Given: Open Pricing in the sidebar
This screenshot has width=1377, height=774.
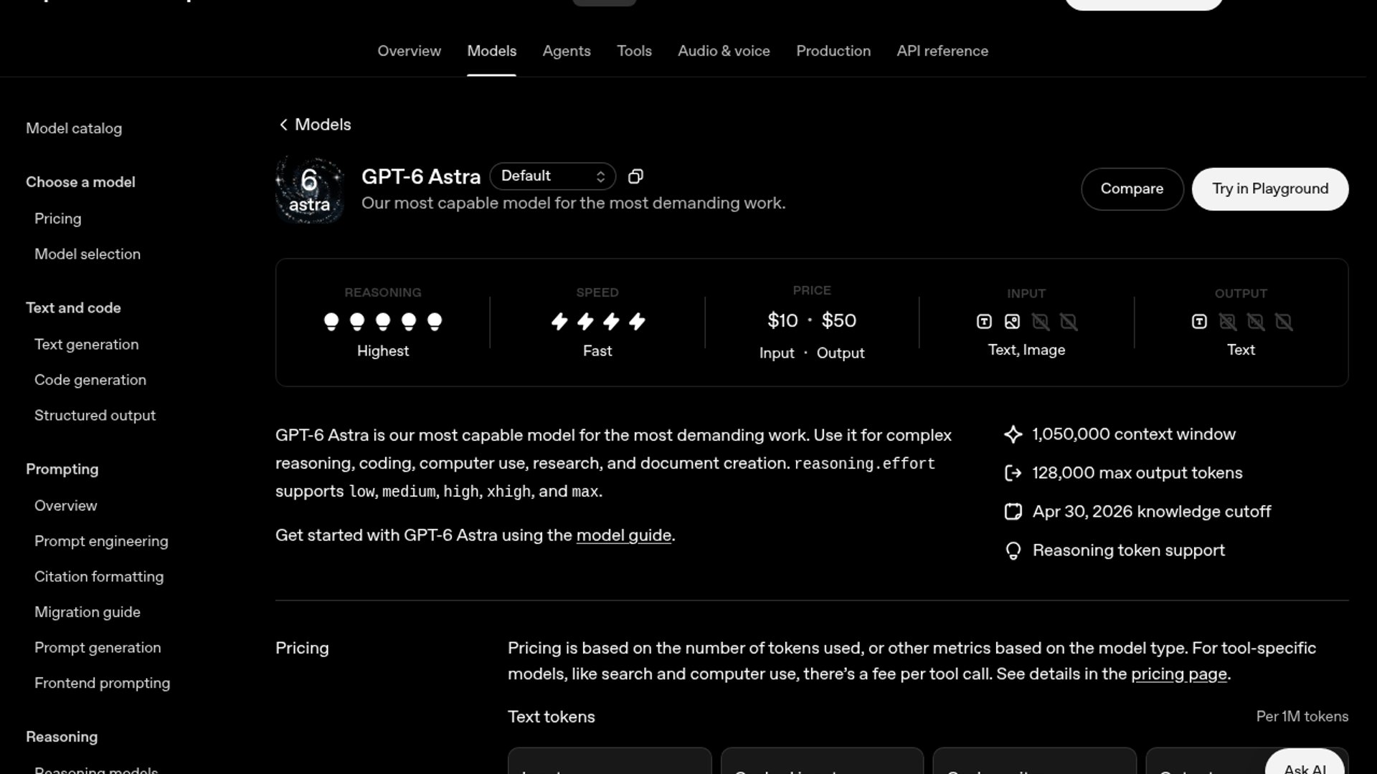Looking at the screenshot, I should [x=57, y=219].
